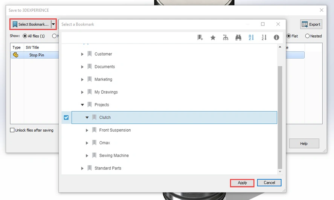Click the Clutch bookmark icon
Viewport: 334px width, 200px height.
pos(95,117)
